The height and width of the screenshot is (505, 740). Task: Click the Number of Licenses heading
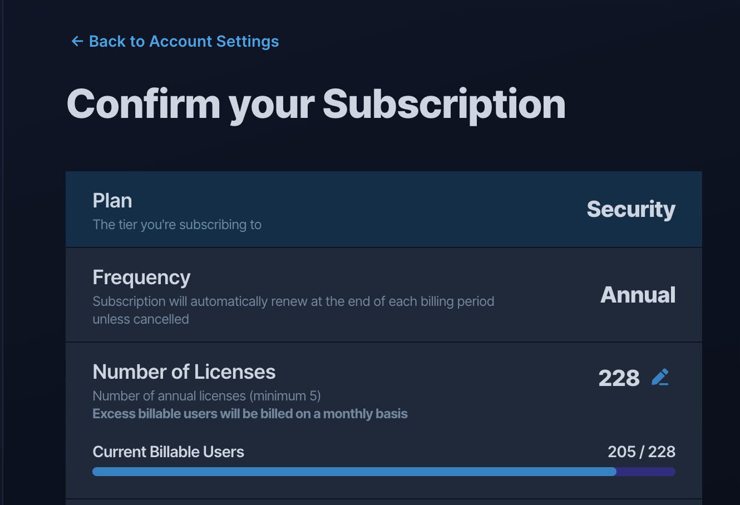184,372
